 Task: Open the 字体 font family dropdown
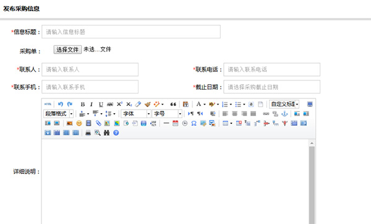coord(136,114)
